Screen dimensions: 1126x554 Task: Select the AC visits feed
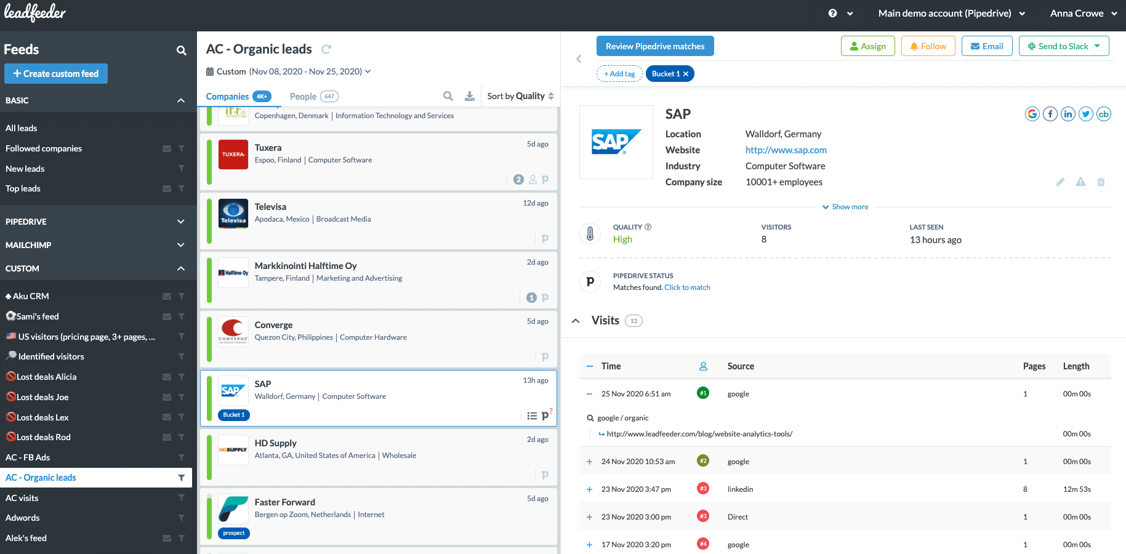click(x=22, y=498)
